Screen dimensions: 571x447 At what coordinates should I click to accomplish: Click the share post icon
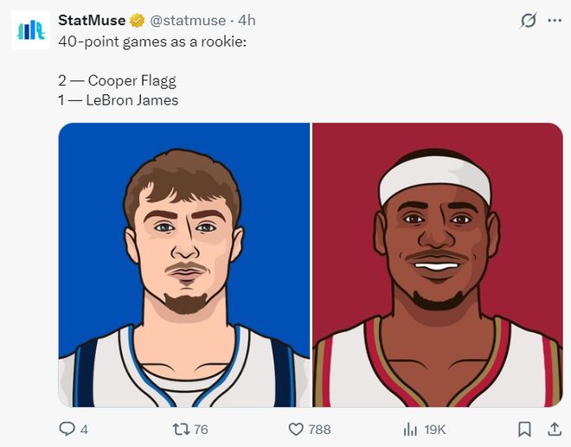pos(555,429)
